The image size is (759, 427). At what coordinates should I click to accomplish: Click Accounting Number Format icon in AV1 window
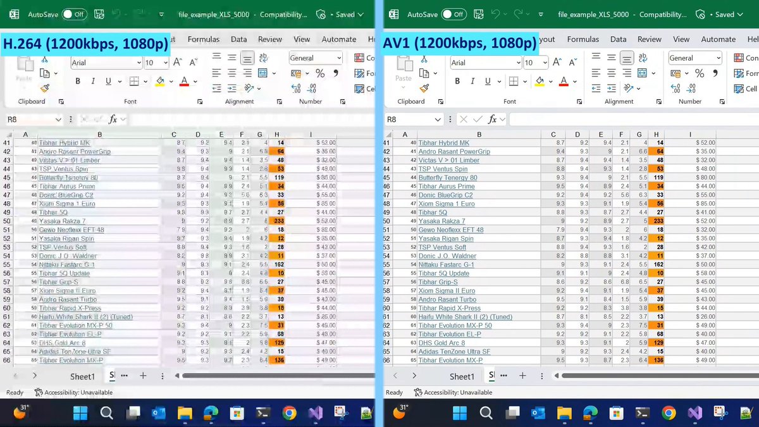(x=676, y=73)
